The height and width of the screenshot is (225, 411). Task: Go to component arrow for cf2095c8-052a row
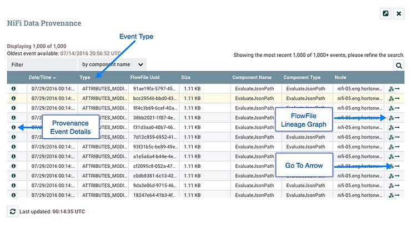point(397,166)
